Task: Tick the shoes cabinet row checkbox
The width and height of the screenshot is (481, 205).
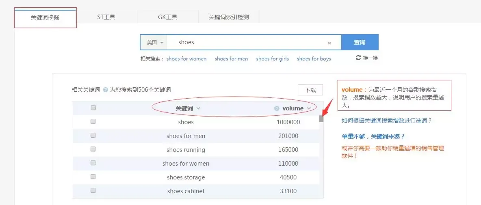Action: tap(93, 191)
